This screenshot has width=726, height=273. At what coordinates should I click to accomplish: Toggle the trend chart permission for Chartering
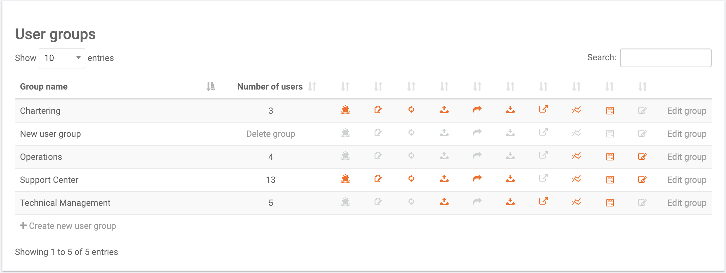pos(576,109)
